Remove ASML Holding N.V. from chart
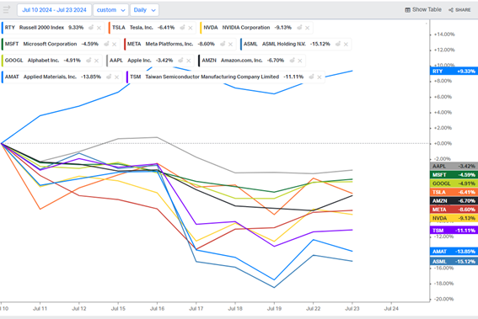This screenshot has width=478, height=319. point(346,44)
